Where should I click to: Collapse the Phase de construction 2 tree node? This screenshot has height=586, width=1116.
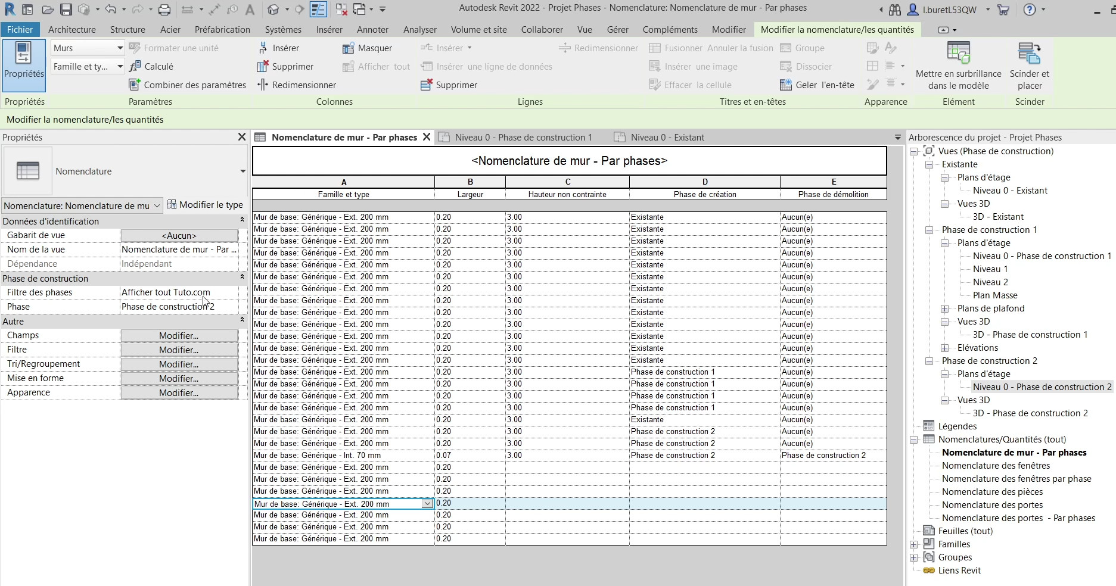click(x=929, y=361)
